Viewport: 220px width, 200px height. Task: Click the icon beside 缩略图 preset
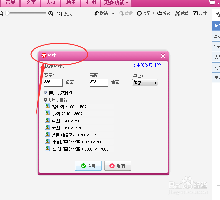tap(47, 106)
